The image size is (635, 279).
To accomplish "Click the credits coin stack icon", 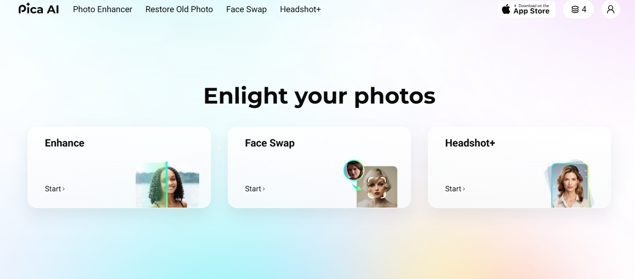I will pyautogui.click(x=575, y=9).
